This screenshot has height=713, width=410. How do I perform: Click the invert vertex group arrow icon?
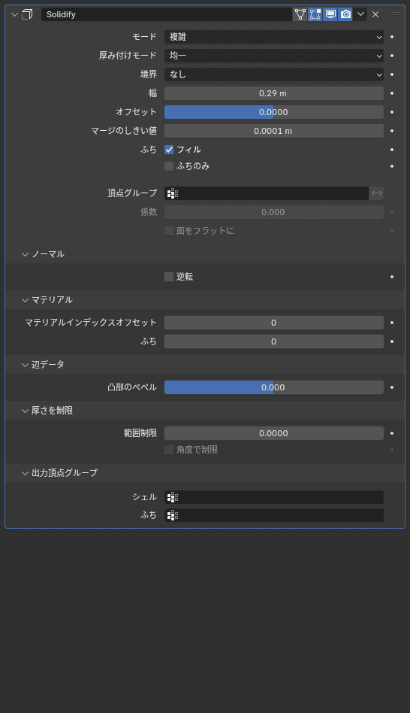[x=377, y=193]
